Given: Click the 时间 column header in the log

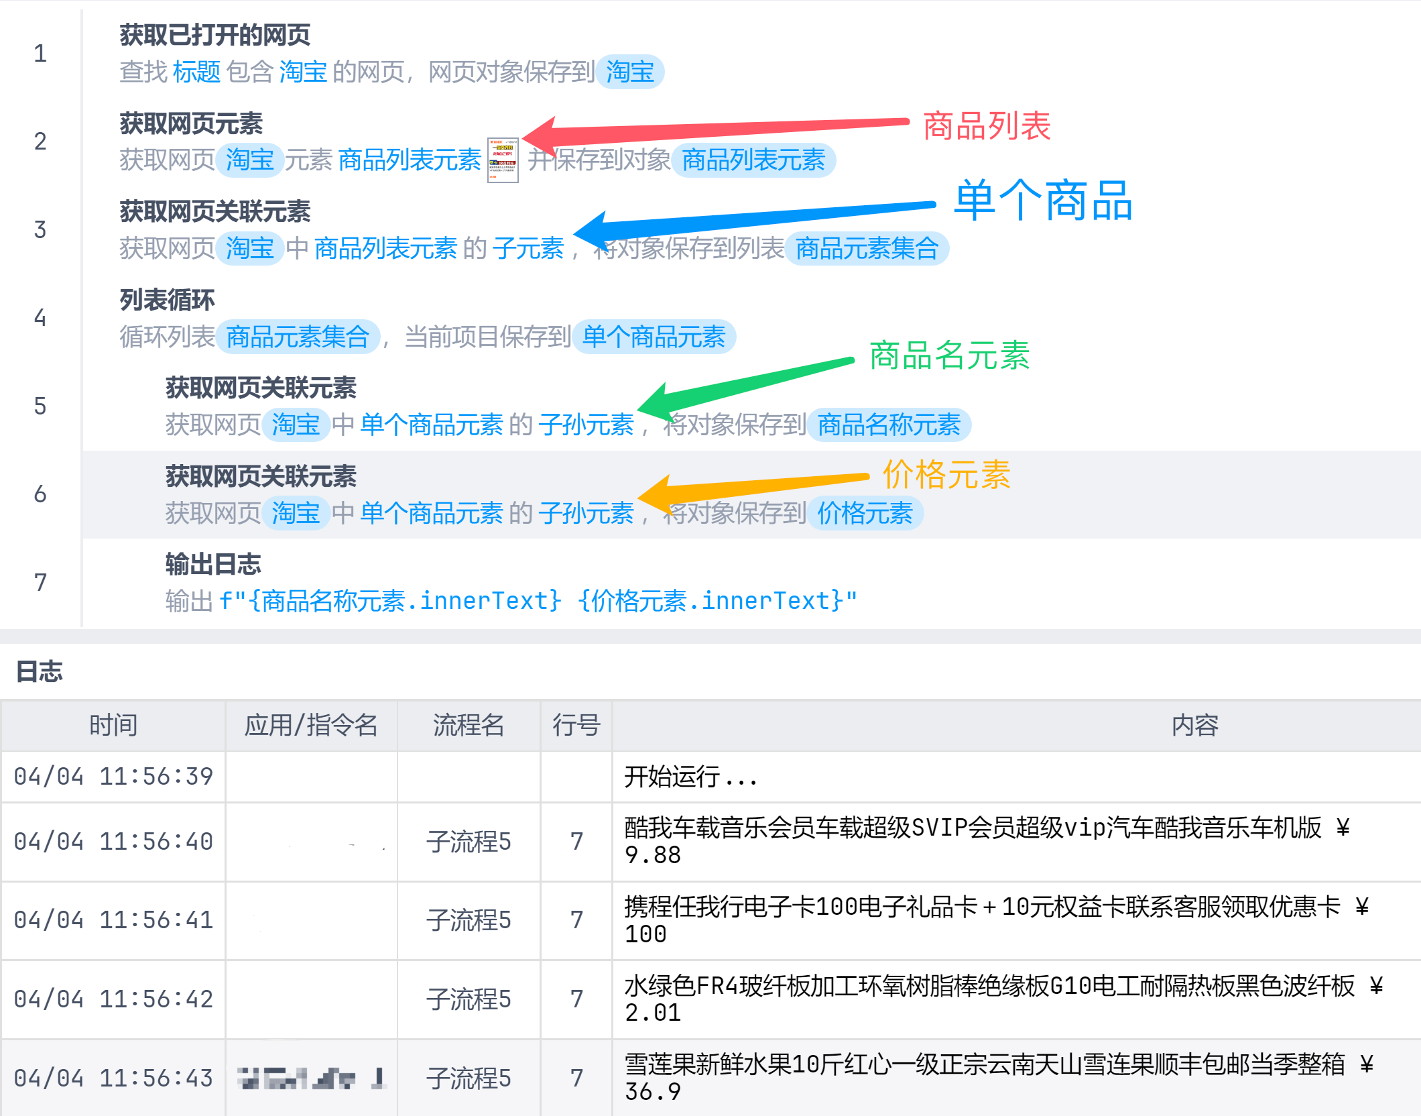Looking at the screenshot, I should pos(113,725).
